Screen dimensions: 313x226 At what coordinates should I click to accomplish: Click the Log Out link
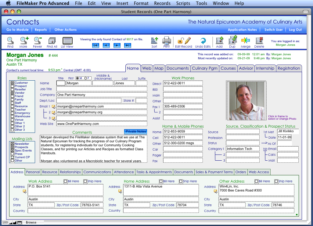click(295, 30)
